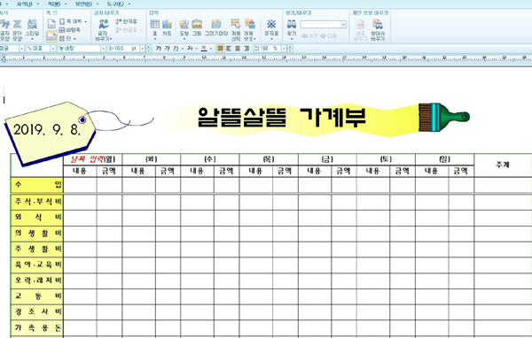Open the 보안(R) menu
This screenshot has width=532, height=338.
coord(83,4)
